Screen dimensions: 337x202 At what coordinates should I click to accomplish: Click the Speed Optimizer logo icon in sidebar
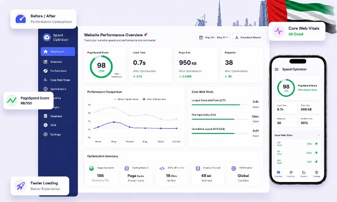point(47,37)
